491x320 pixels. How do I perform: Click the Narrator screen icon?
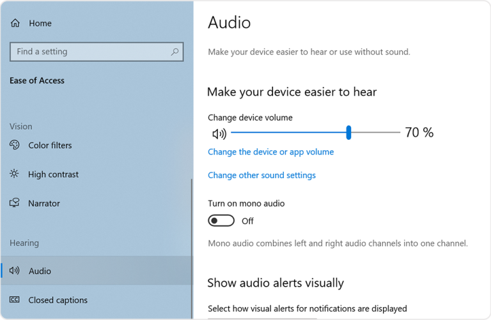point(15,202)
